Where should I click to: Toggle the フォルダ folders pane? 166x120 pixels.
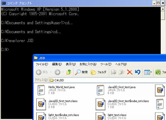(99, 72)
